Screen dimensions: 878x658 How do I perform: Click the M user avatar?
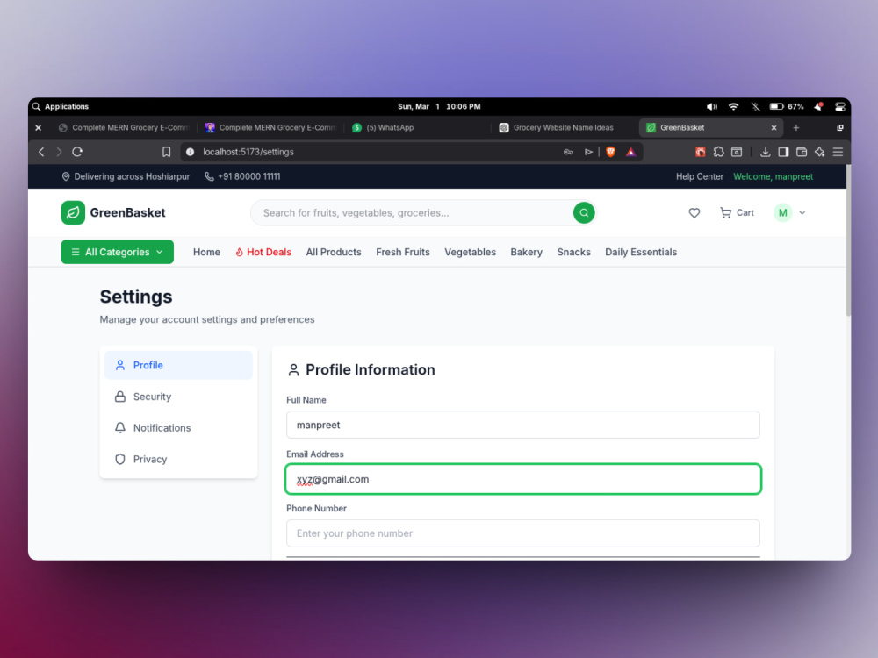782,212
